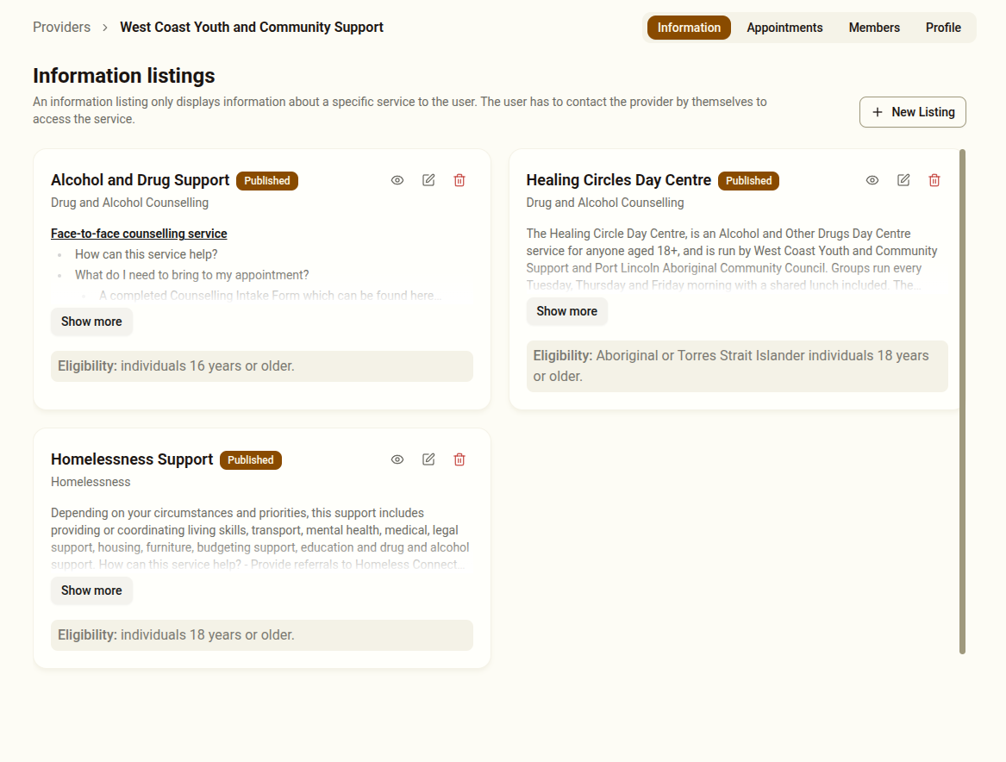
Task: Go to the Profile tab
Action: [943, 28]
